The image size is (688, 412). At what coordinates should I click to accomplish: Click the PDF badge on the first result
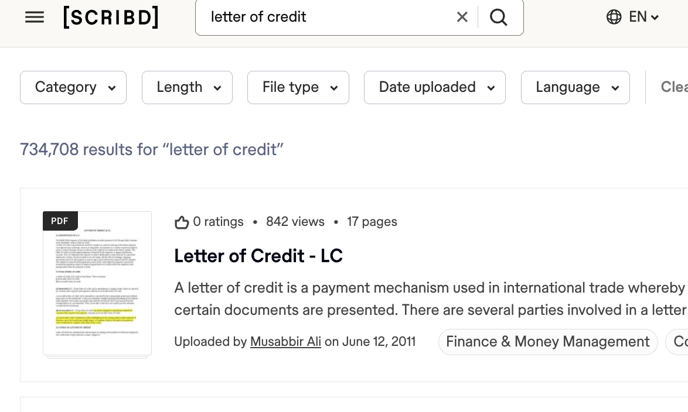click(x=59, y=221)
